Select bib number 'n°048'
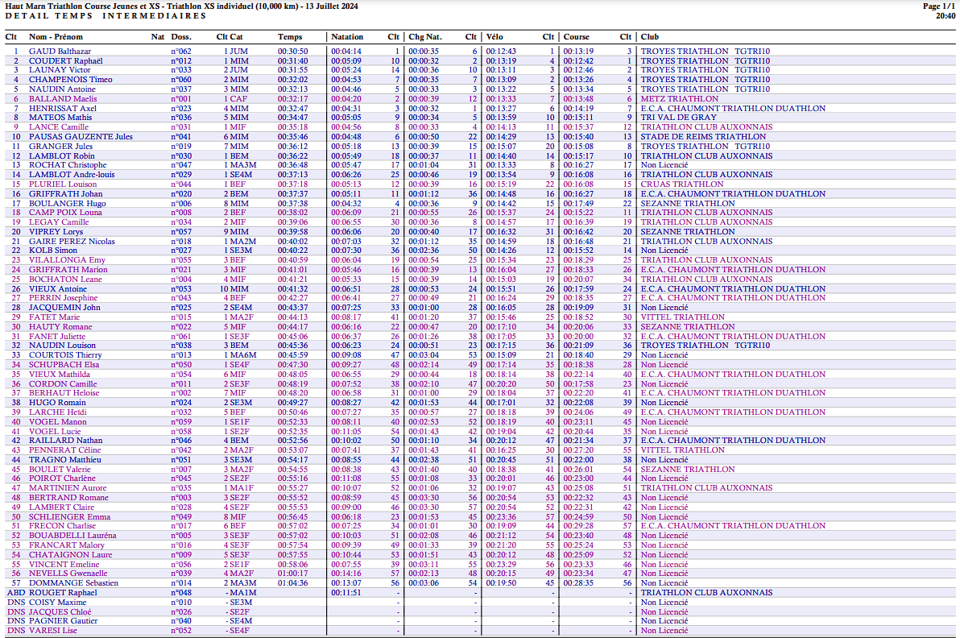 tap(181, 593)
